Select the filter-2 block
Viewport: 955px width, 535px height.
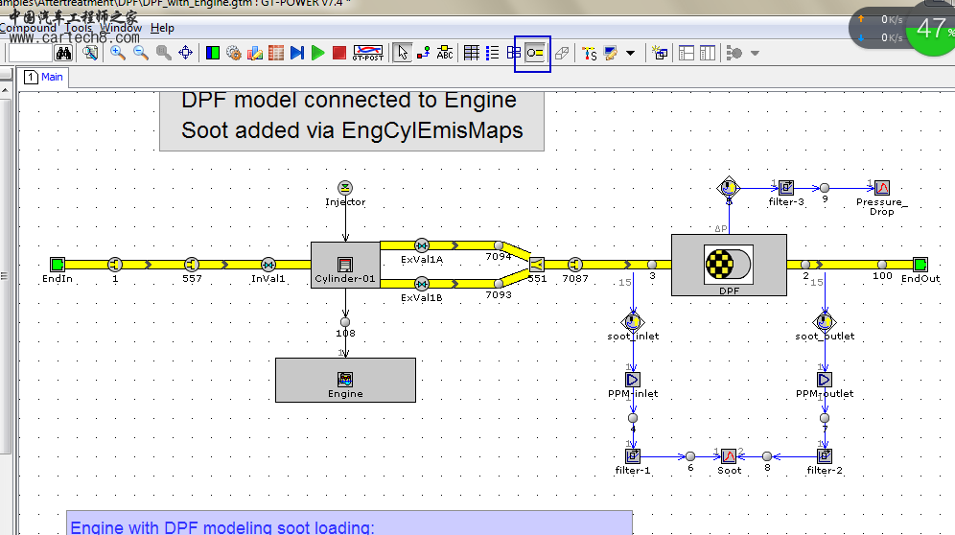click(x=824, y=455)
